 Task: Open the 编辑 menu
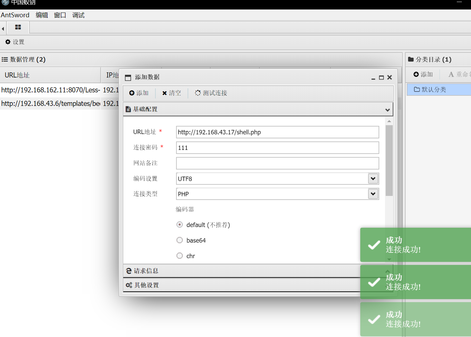click(42, 15)
